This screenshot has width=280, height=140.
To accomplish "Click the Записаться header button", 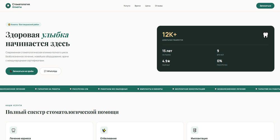I will coord(265,6).
